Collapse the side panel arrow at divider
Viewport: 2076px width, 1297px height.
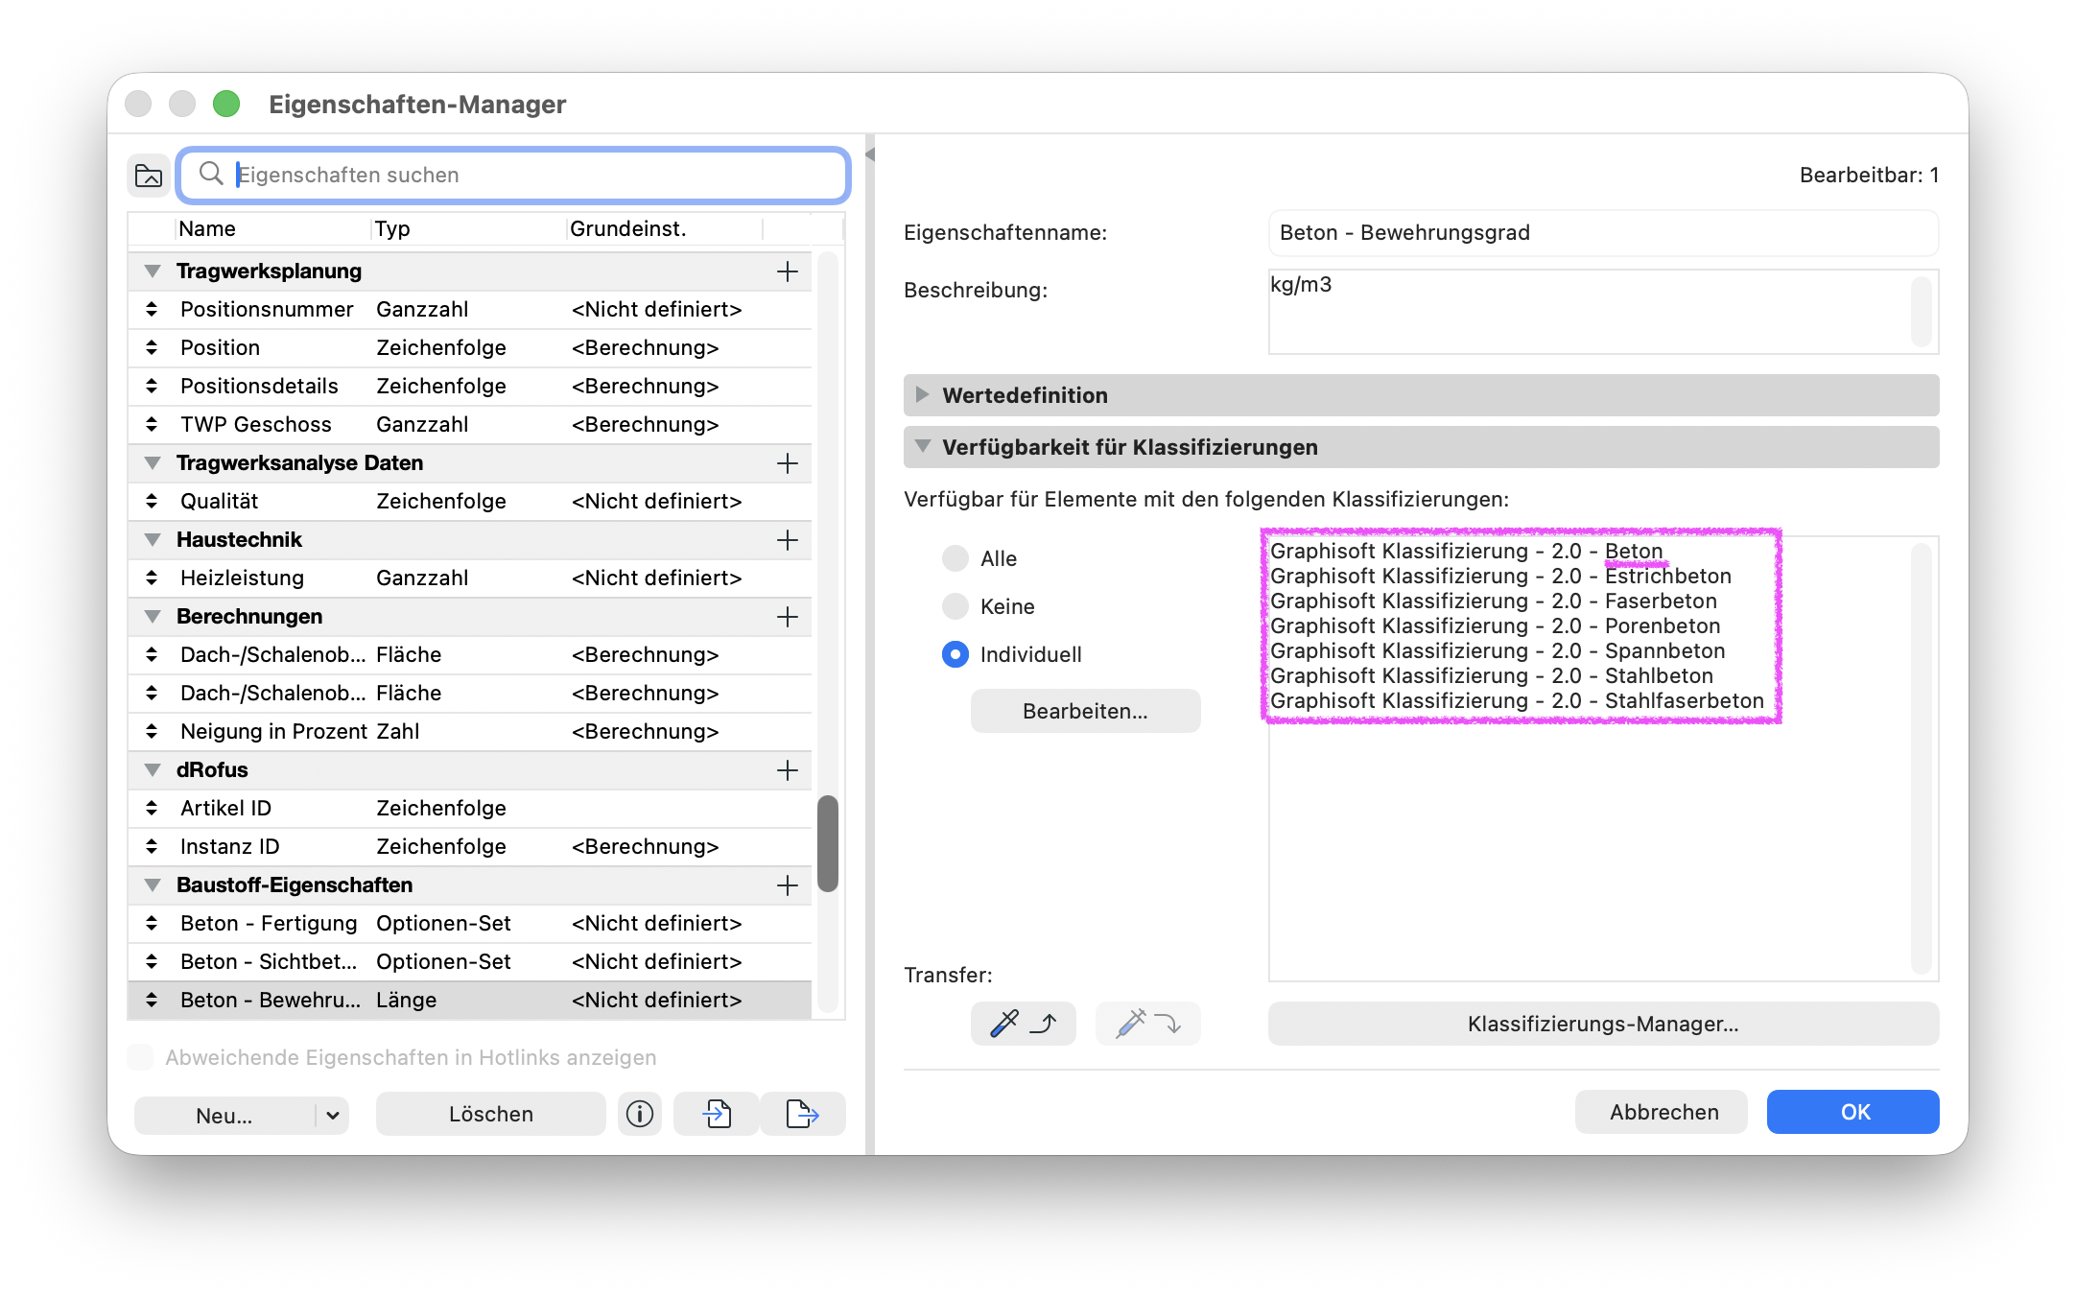point(870,154)
